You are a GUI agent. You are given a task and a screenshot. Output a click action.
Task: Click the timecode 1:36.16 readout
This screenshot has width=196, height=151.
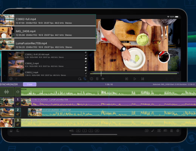coord(109,84)
